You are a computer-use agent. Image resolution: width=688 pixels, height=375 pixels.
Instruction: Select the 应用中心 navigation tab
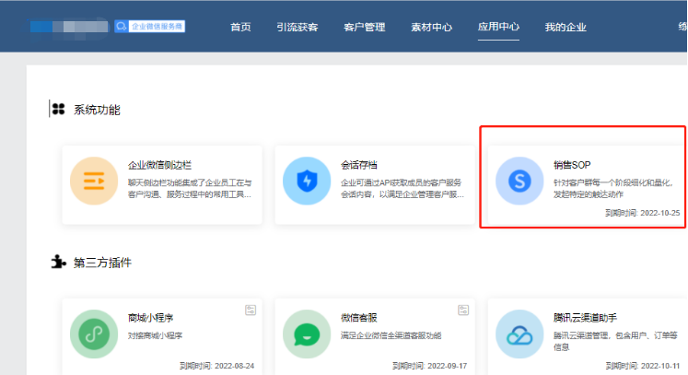coord(498,27)
